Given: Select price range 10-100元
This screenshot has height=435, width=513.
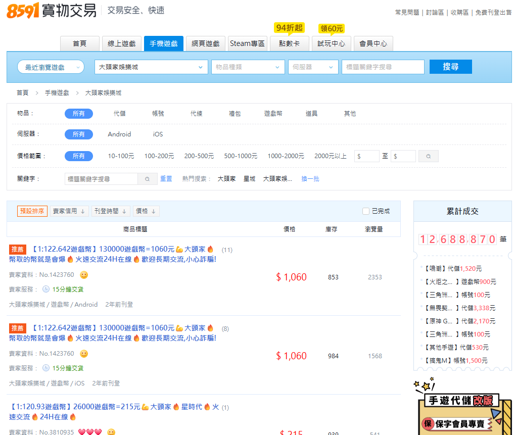Looking at the screenshot, I should pyautogui.click(x=121, y=156).
